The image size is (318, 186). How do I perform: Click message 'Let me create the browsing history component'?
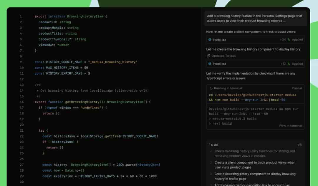tap(254, 49)
